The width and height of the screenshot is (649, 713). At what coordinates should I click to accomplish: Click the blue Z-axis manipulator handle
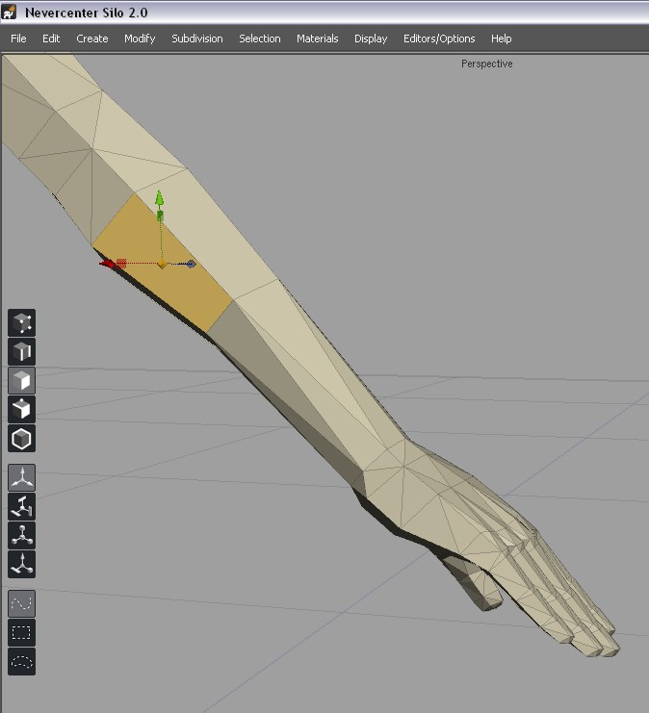(191, 264)
